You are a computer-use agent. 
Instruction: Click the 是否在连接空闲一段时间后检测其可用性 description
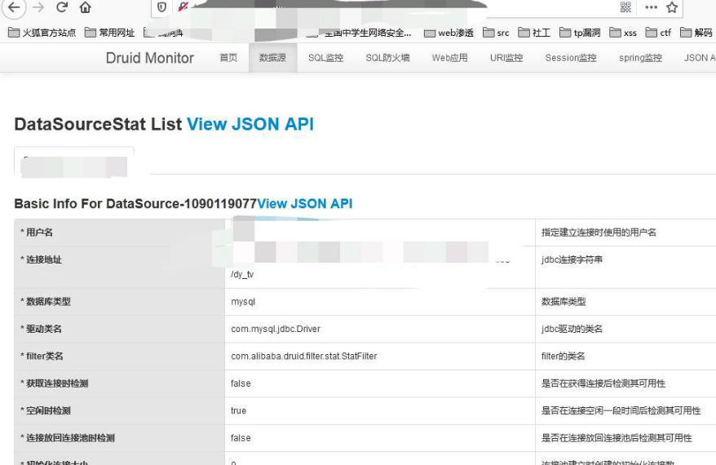[x=621, y=410]
